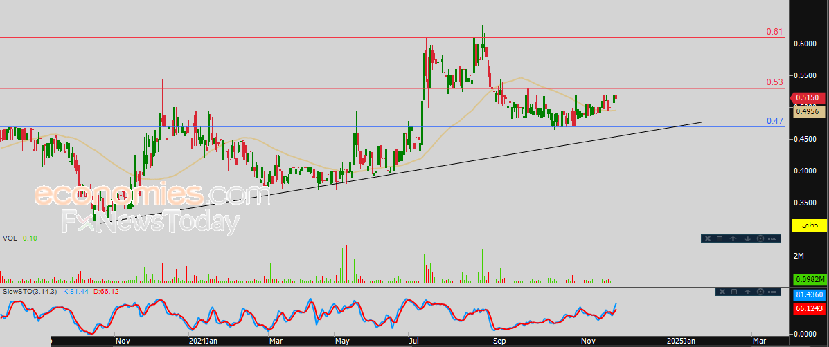Select the SlowSTO(3,14,3) indicator label
Viewport: 829px width, 347px height.
point(30,291)
